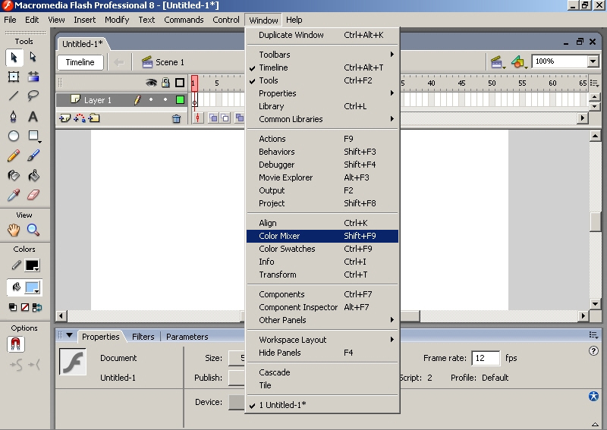607x430 pixels.
Task: Select the Line tool
Action: [14, 96]
